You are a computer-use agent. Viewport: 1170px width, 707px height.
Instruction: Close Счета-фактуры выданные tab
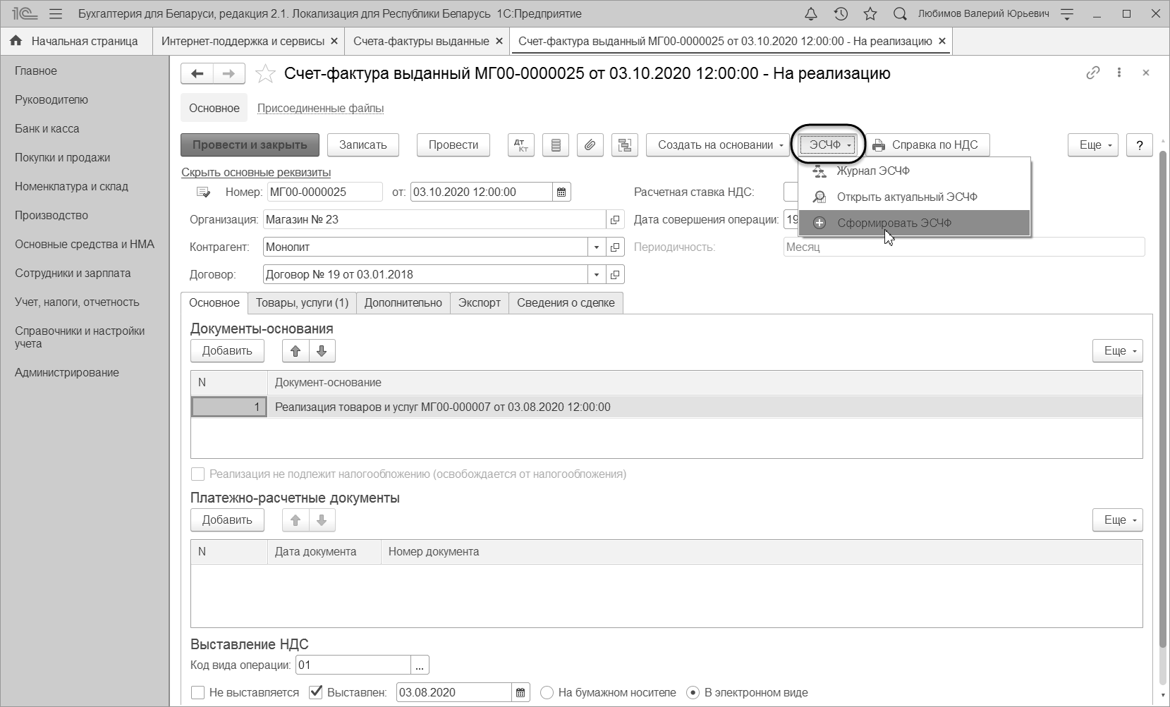499,41
